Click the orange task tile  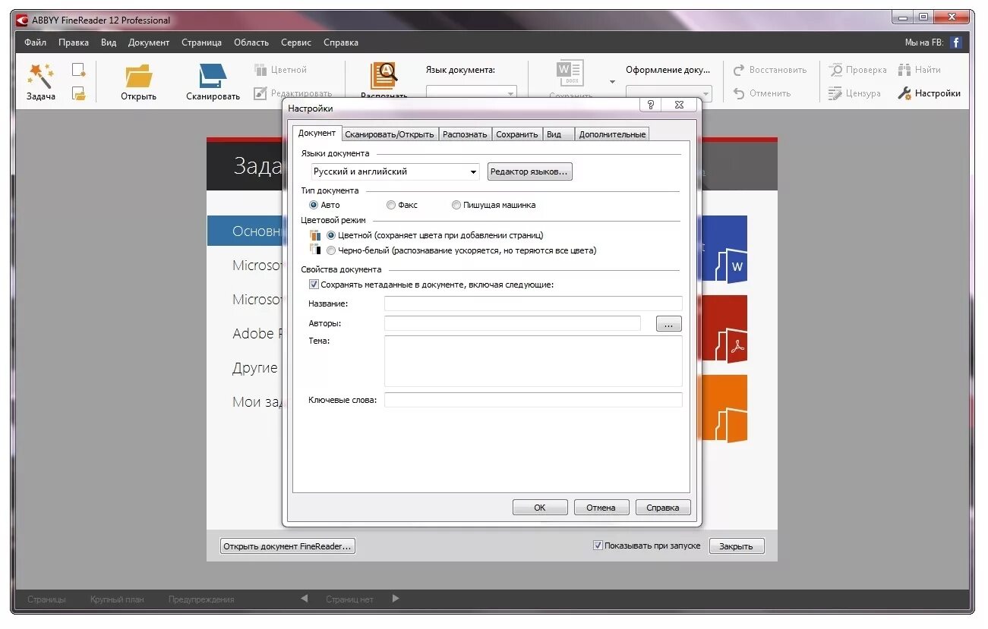pyautogui.click(x=723, y=408)
